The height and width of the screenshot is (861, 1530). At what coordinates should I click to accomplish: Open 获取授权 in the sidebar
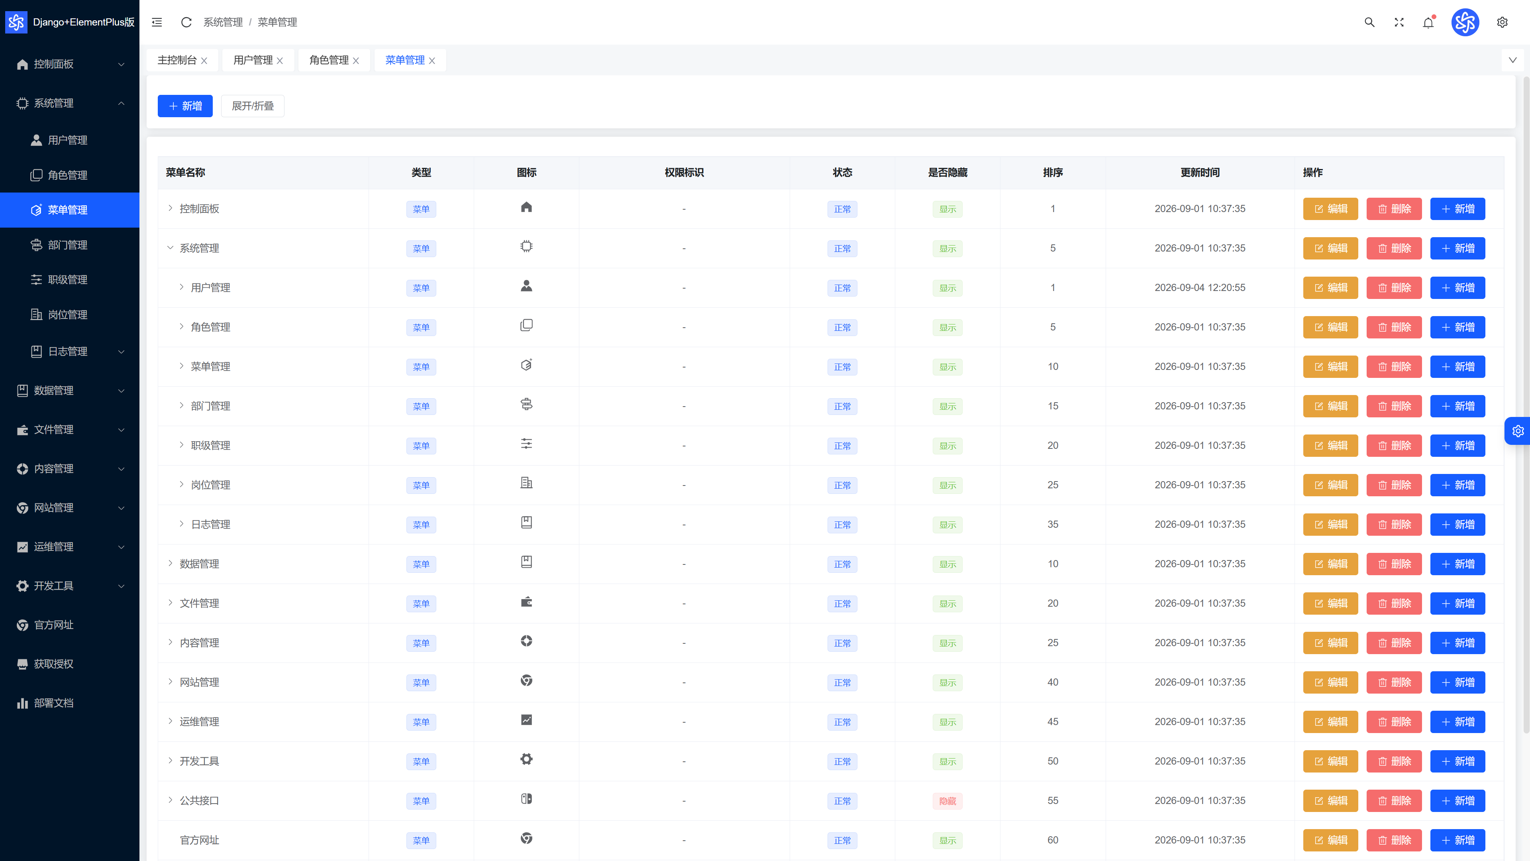tap(69, 664)
